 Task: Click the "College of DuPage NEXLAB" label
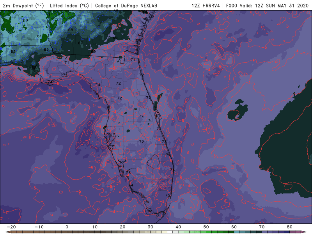(x=126, y=5)
